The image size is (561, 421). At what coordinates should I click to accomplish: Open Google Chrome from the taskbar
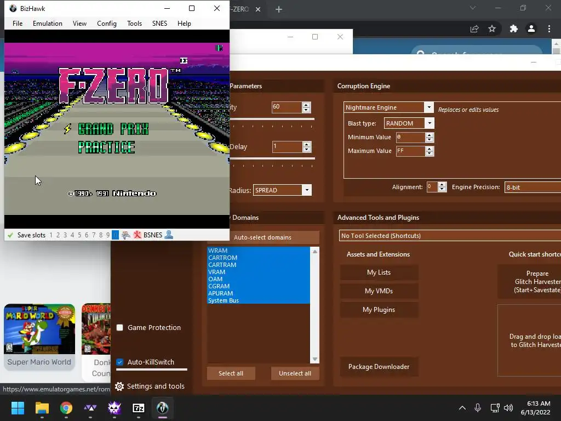point(66,408)
